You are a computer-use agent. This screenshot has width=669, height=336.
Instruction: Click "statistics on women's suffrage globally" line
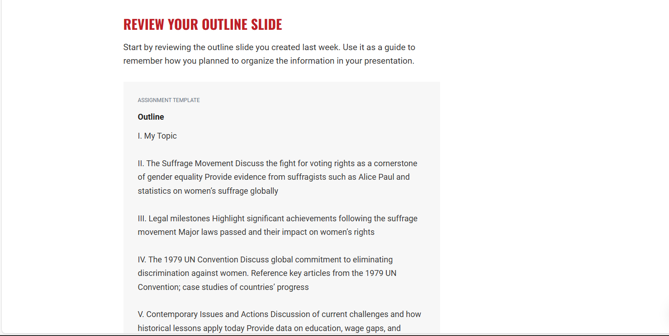click(208, 191)
